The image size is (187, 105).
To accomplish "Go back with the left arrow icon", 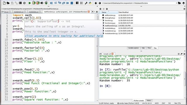I will coord(96,3).
